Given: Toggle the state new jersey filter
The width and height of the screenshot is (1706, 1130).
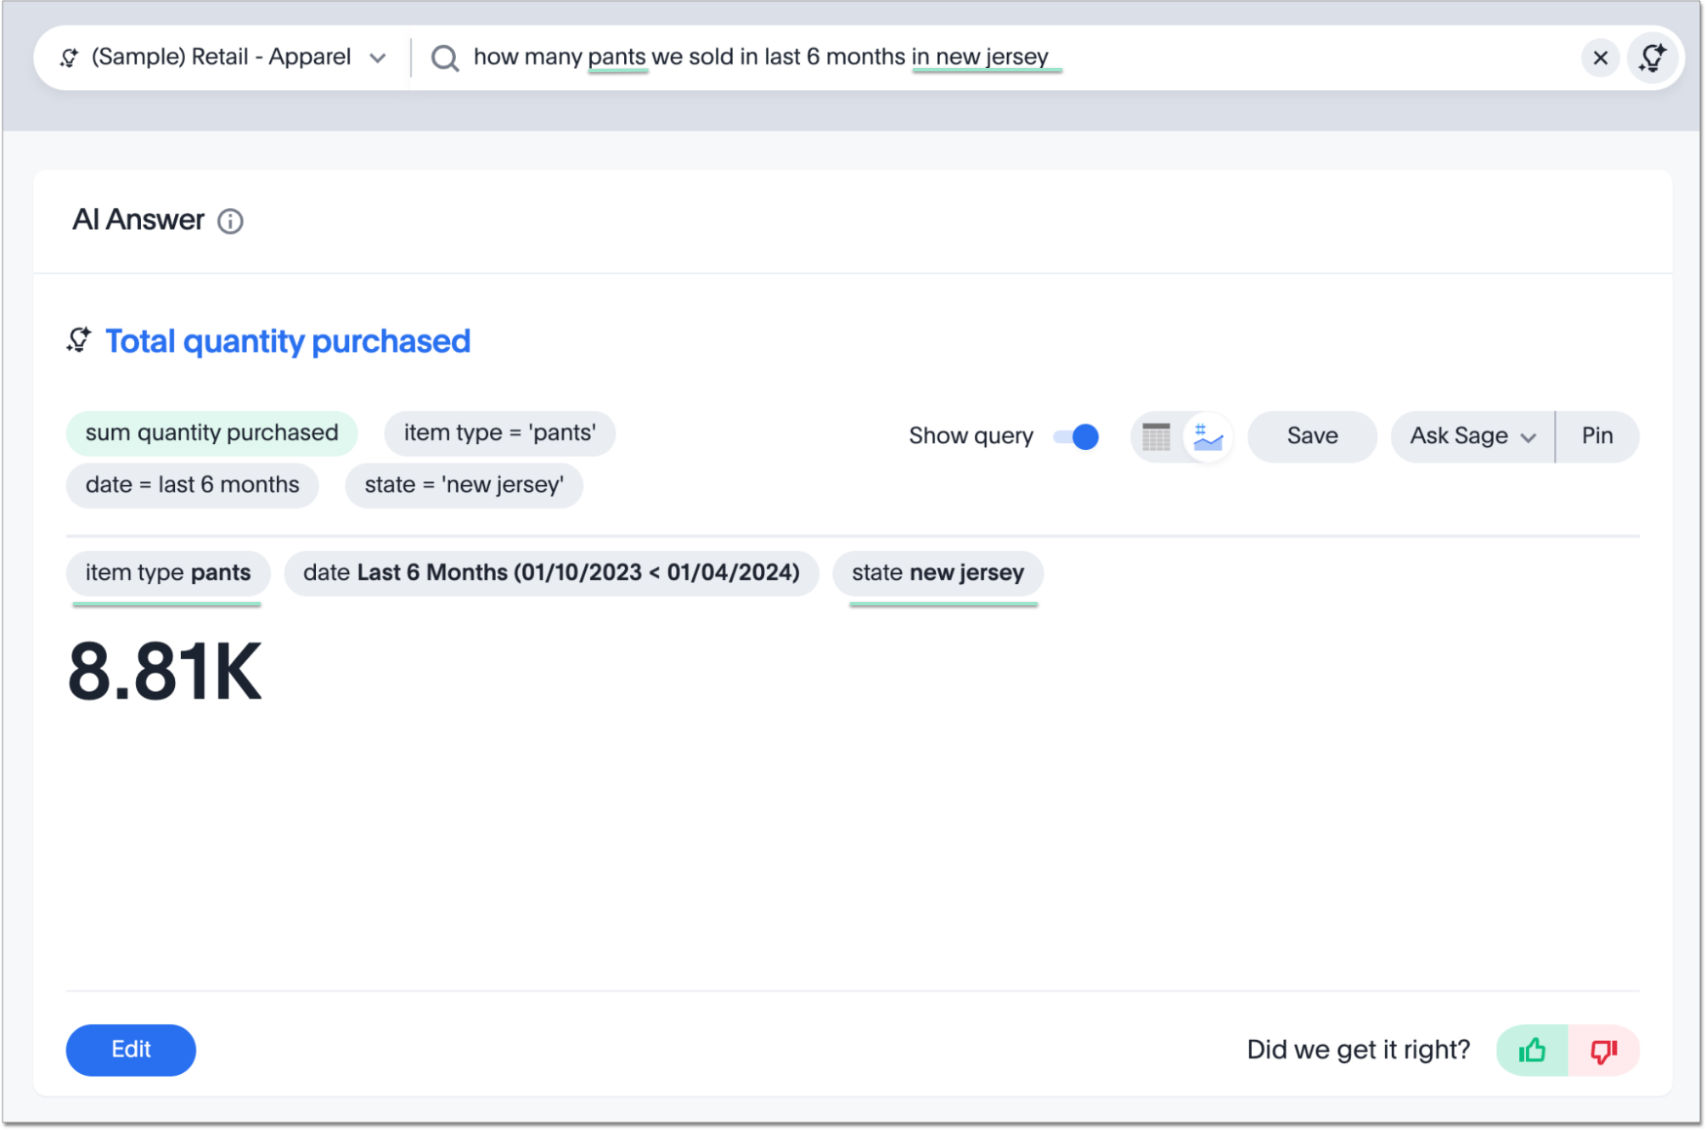Looking at the screenshot, I should click(937, 572).
